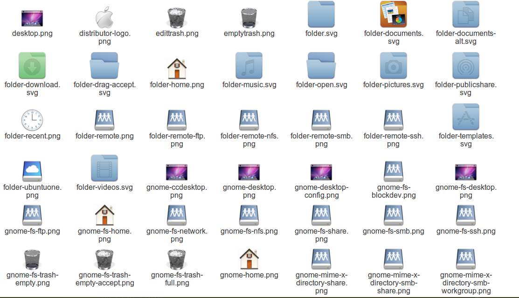519x298 pixels.
Task: Click the green folder-download.svg icon
Action: tap(32, 65)
